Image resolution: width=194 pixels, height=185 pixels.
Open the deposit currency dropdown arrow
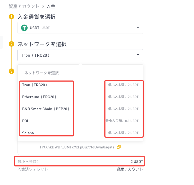tap(138, 28)
